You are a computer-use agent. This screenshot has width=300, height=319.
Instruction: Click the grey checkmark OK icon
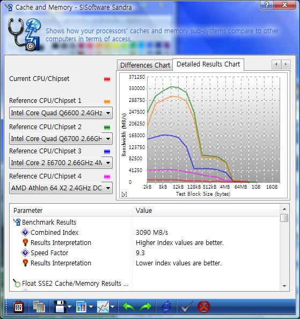click(x=187, y=307)
